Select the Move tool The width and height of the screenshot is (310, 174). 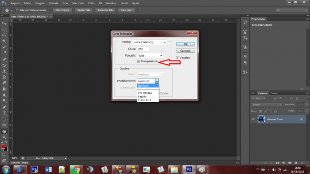4,23
